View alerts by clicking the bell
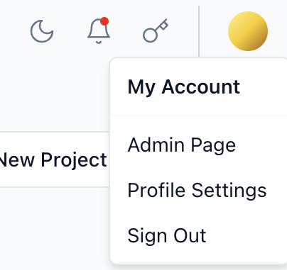The image size is (287, 270). point(99,31)
